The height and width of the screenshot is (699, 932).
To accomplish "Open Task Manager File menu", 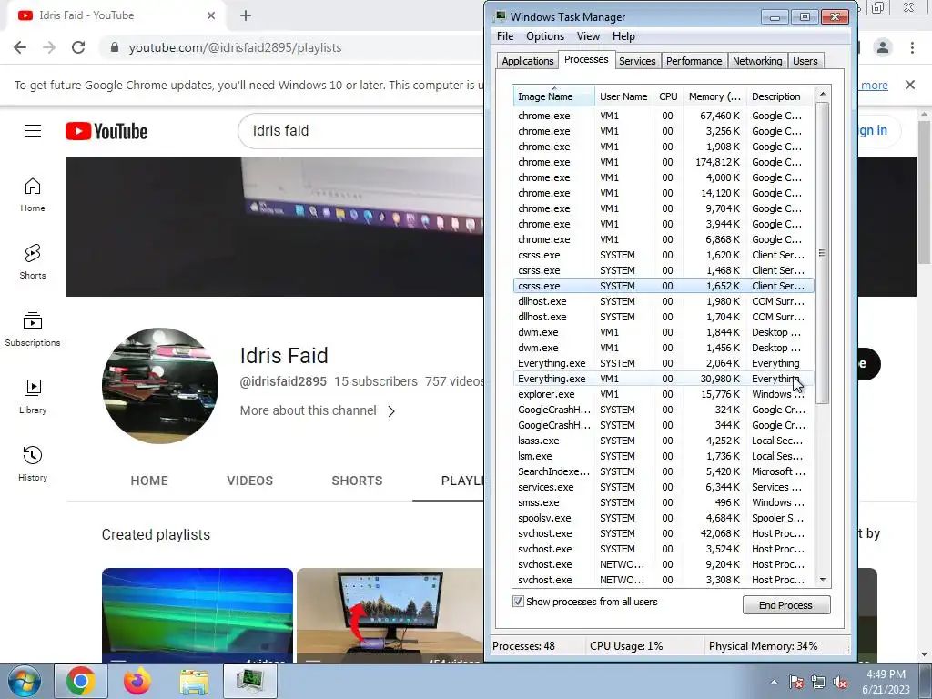I will pyautogui.click(x=505, y=36).
